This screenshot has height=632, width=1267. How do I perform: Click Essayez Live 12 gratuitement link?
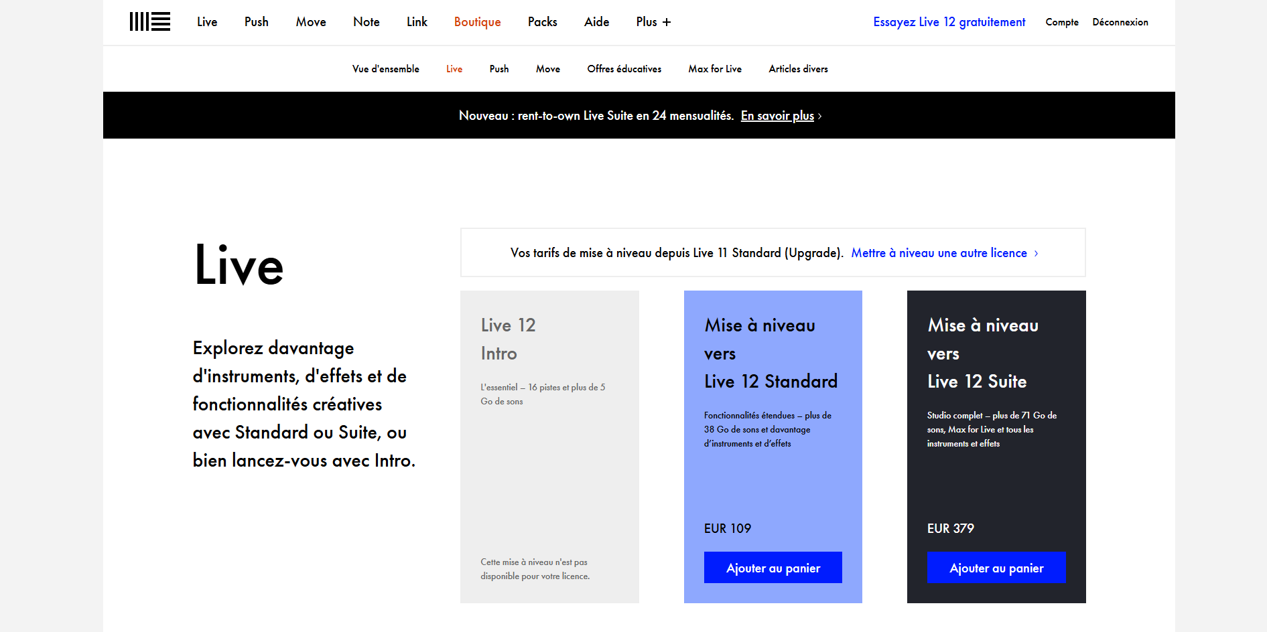949,22
